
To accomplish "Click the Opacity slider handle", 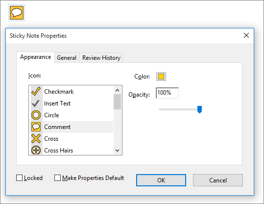I will 199,109.
